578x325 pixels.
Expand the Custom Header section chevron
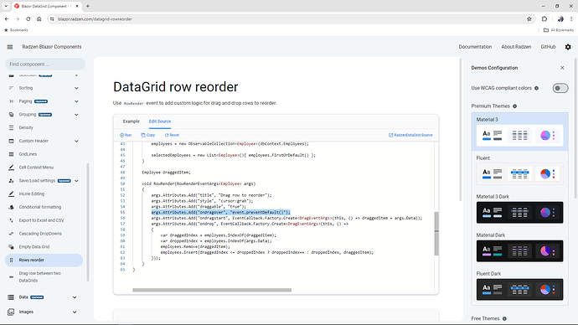(x=76, y=141)
